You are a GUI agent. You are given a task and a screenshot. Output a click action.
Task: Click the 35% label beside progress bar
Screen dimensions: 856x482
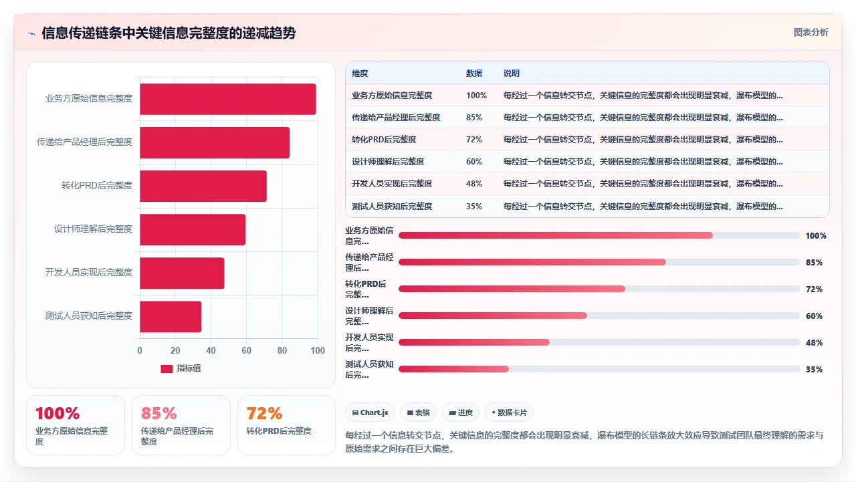click(815, 370)
